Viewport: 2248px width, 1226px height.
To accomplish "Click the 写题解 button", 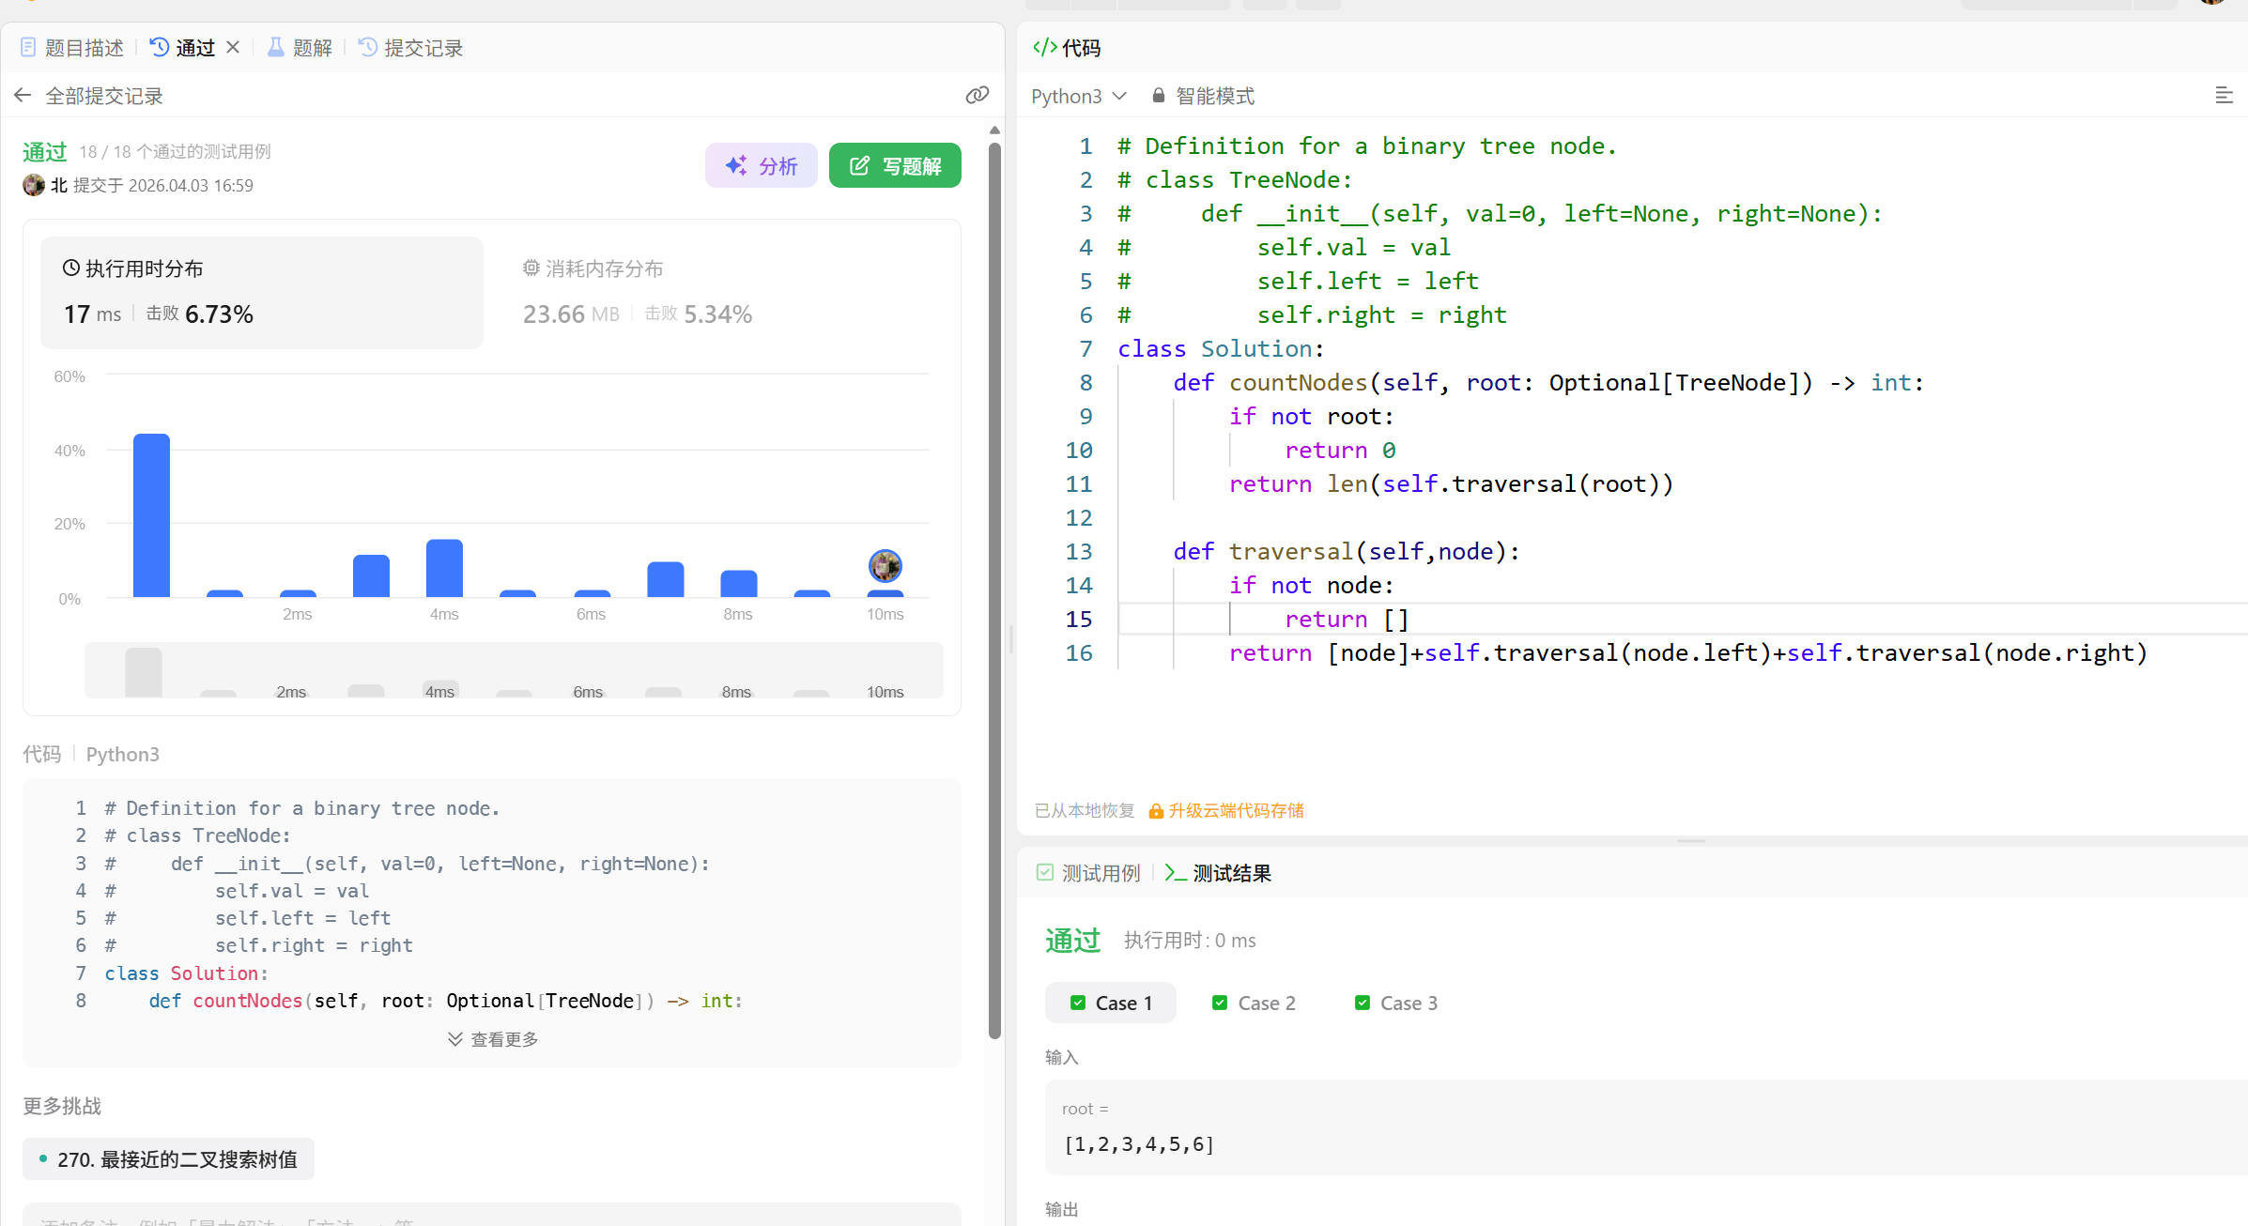I will tap(894, 166).
